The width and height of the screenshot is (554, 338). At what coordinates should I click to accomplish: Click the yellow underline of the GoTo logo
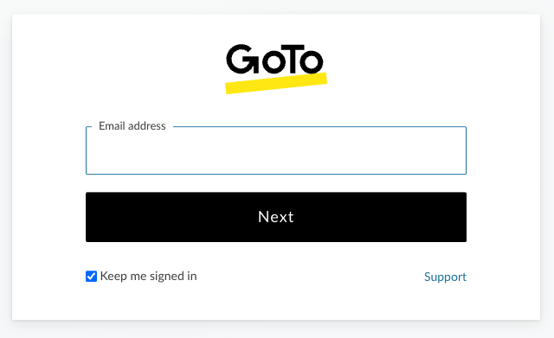click(276, 84)
